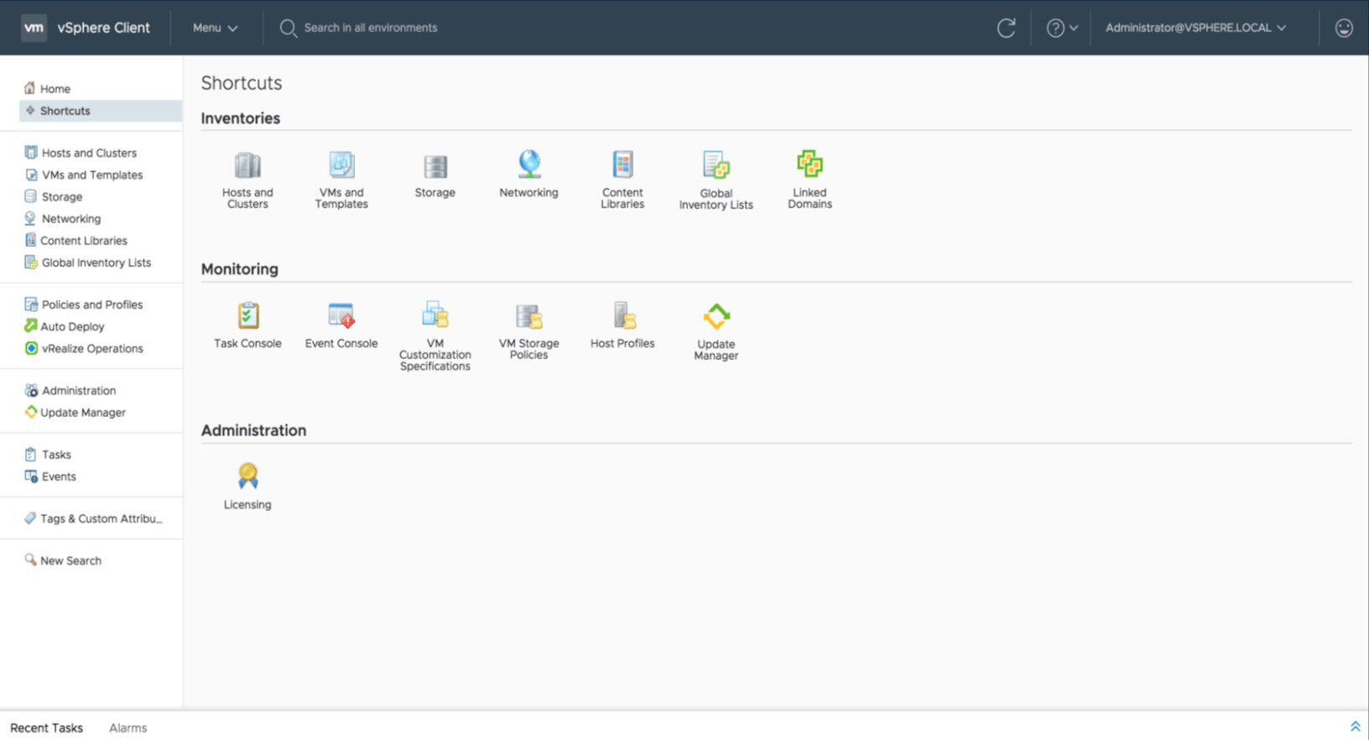Click the search magnifier icon
The width and height of the screenshot is (1369, 740).
tap(288, 29)
